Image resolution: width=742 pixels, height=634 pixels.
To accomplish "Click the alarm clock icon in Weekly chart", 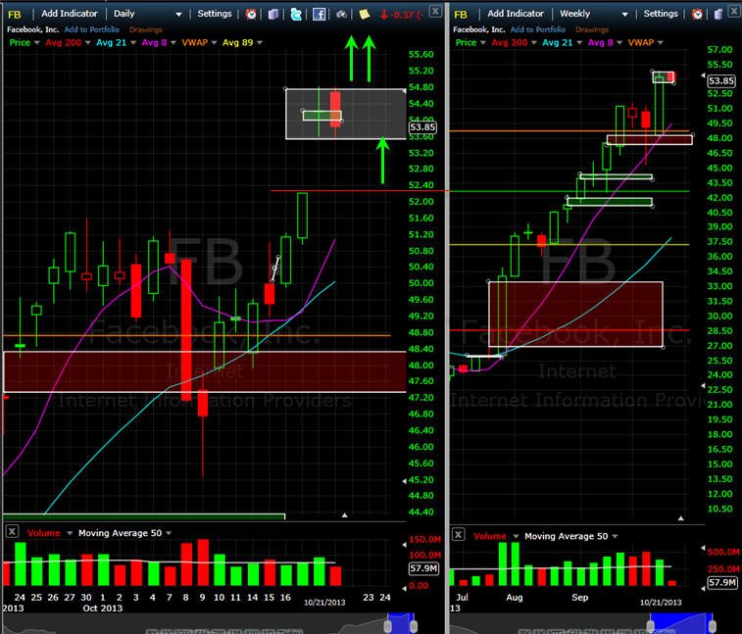I will click(697, 14).
